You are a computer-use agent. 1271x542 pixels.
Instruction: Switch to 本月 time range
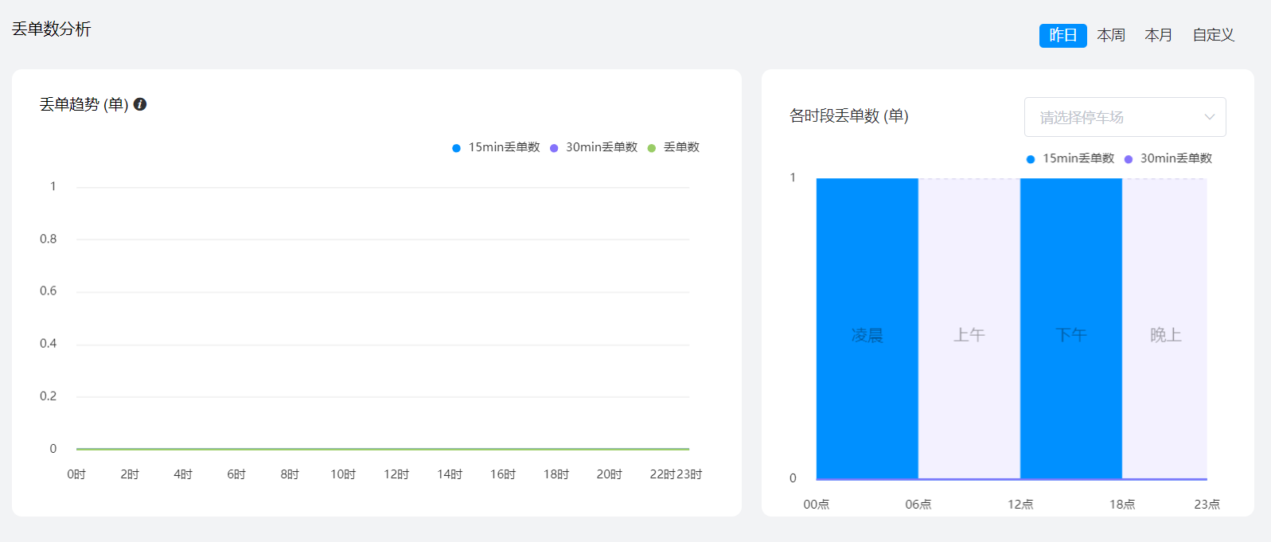point(1158,35)
